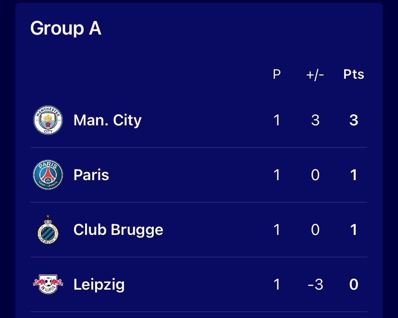Click the Manchester City club crest
The height and width of the screenshot is (318, 398).
[x=48, y=120]
